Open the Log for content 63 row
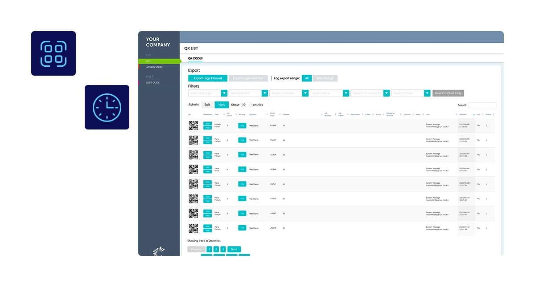This screenshot has height=287, width=535. (x=242, y=154)
